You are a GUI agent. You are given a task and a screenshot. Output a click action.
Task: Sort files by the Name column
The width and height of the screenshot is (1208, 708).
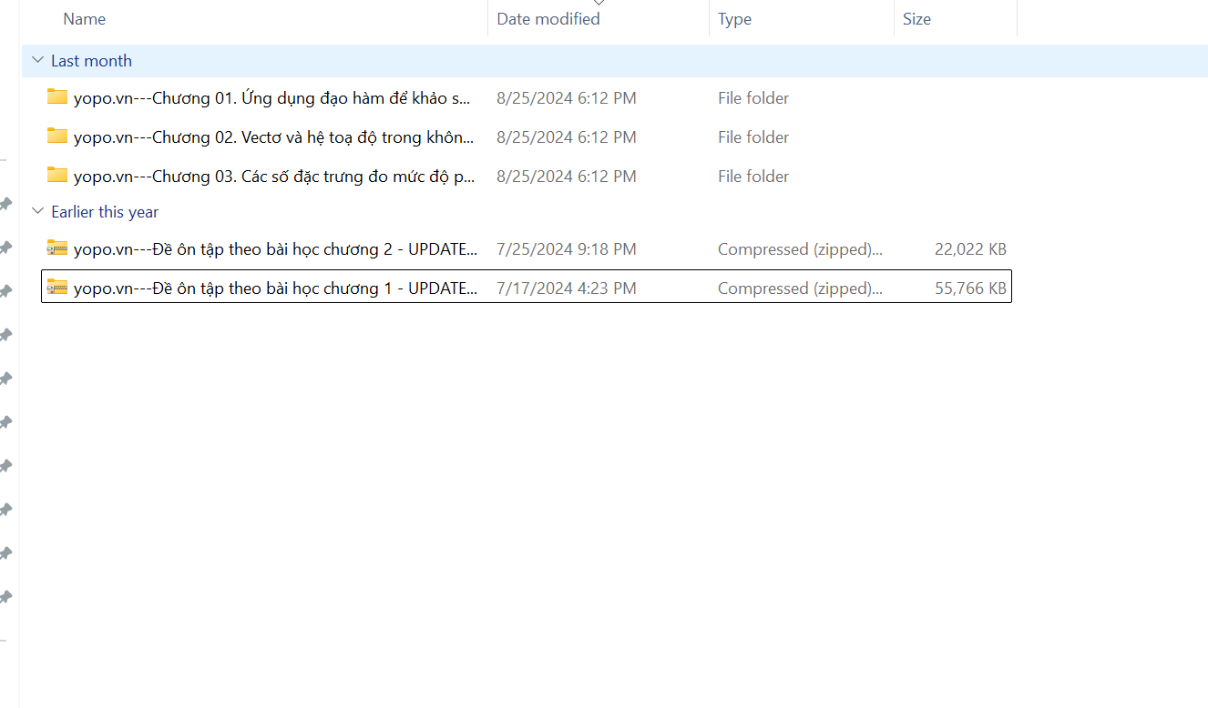pyautogui.click(x=85, y=19)
